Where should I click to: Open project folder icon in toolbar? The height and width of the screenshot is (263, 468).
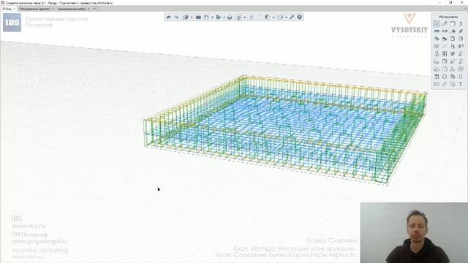(x=198, y=18)
